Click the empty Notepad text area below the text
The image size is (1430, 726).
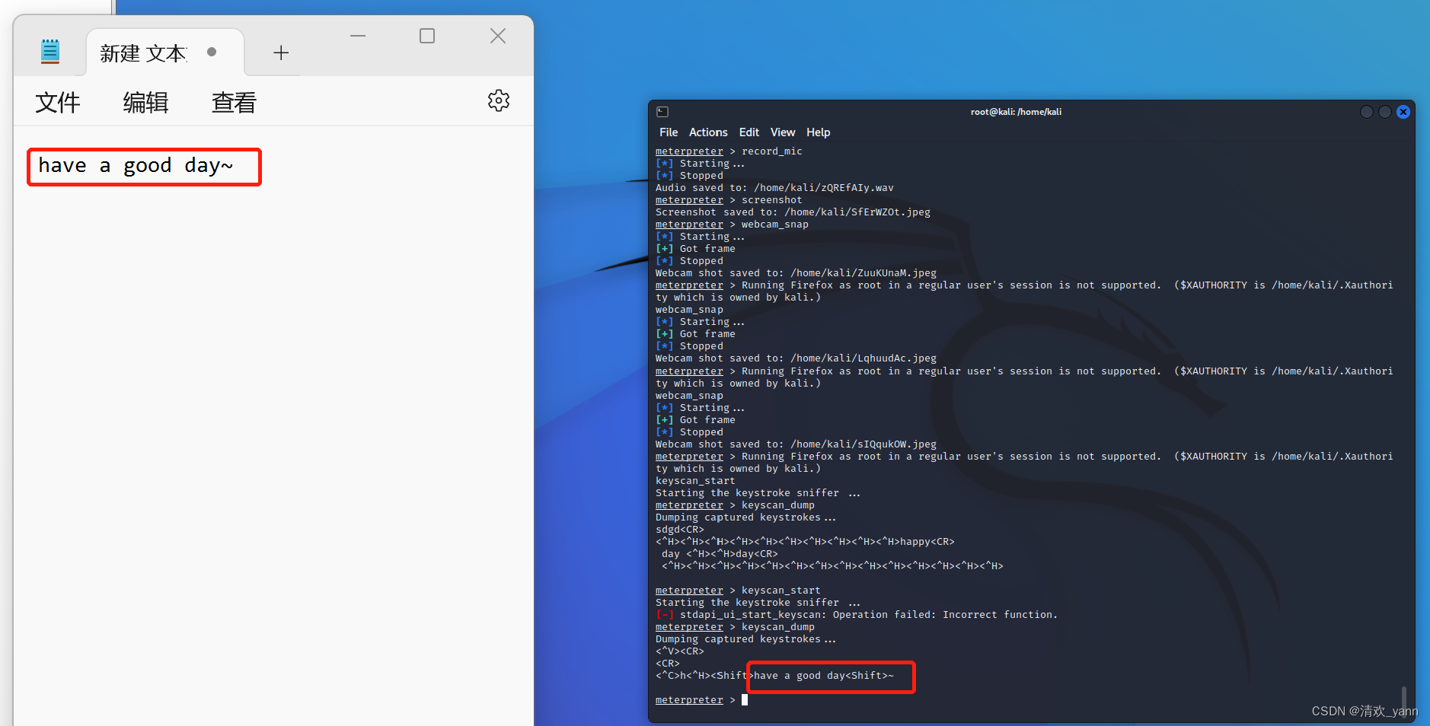coord(274,457)
